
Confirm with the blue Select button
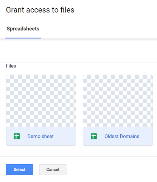[x=19, y=170]
